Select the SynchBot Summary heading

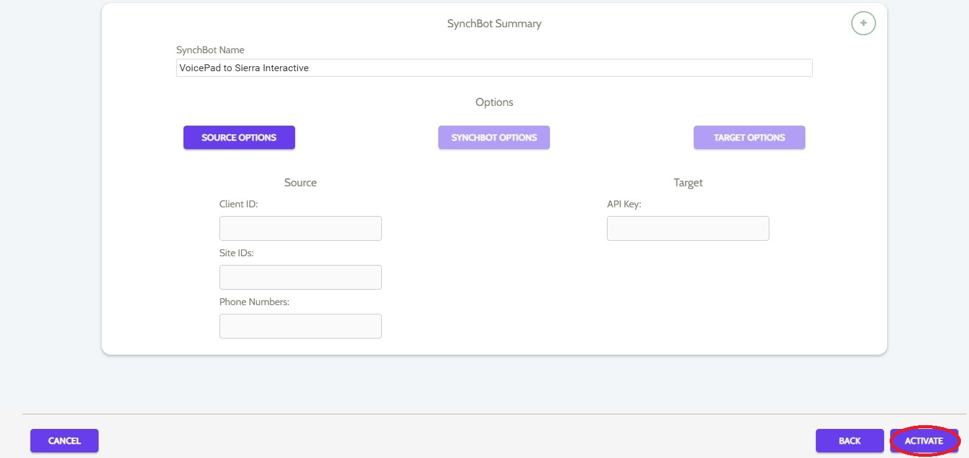click(x=494, y=24)
